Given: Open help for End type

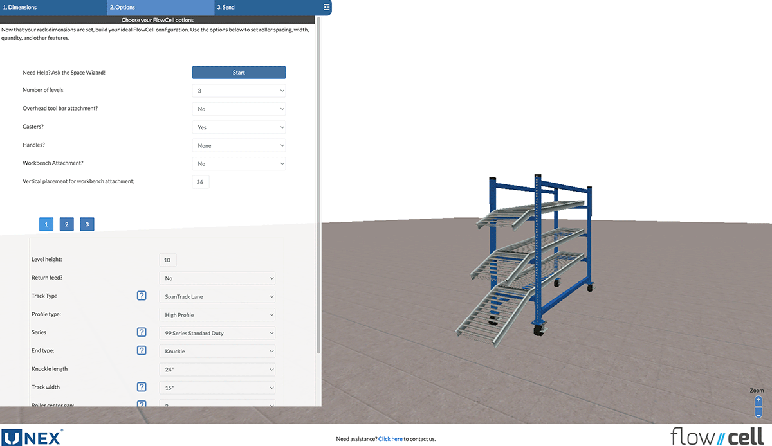Looking at the screenshot, I should pyautogui.click(x=142, y=350).
